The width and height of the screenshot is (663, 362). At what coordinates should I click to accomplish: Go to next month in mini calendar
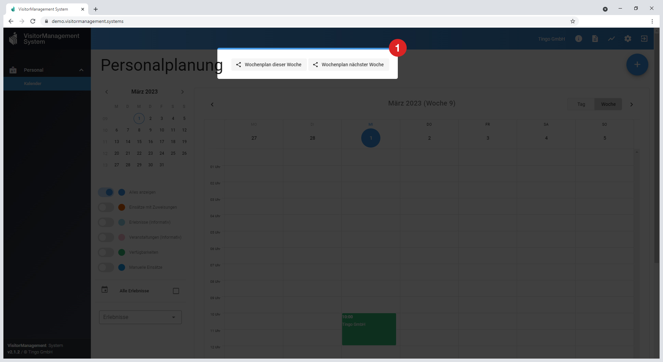point(182,92)
